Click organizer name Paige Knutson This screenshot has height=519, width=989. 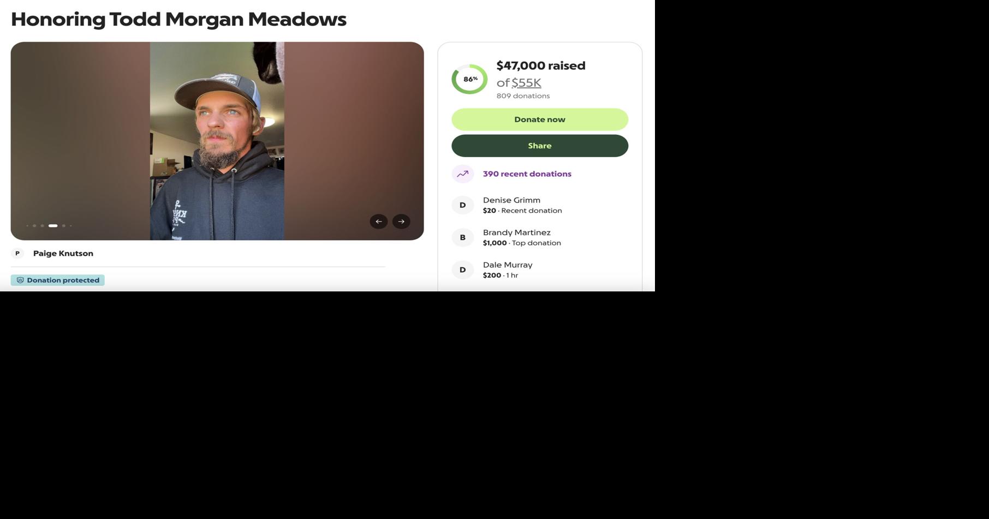pos(63,253)
